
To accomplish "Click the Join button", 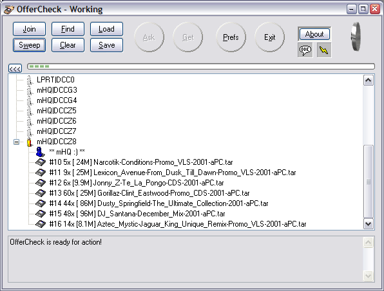I will pyautogui.click(x=29, y=29).
